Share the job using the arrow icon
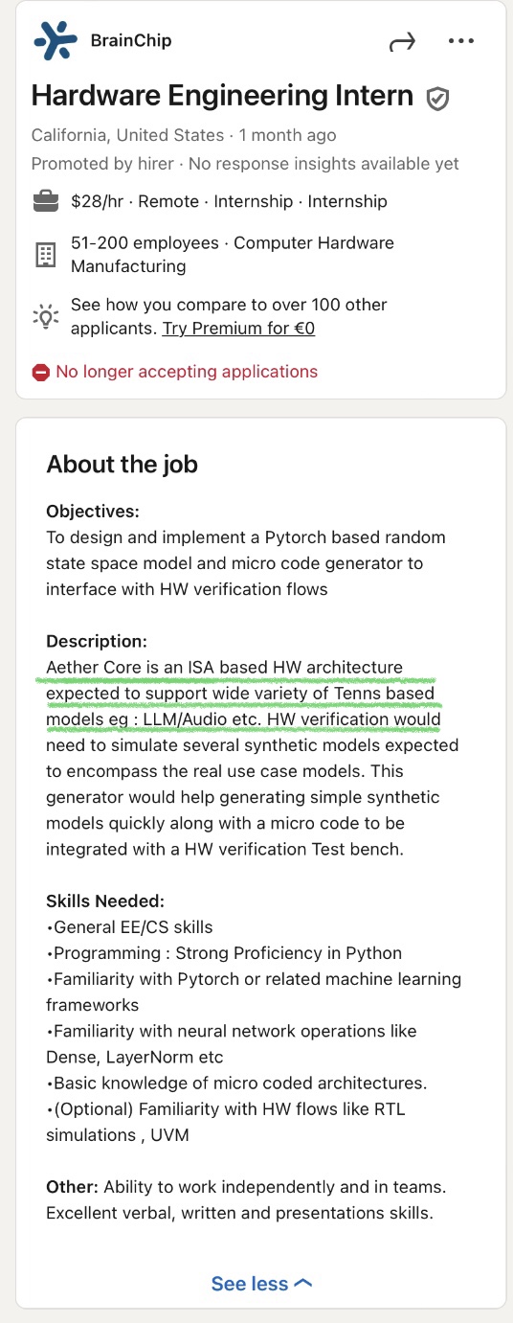513x1323 pixels. pos(402,41)
